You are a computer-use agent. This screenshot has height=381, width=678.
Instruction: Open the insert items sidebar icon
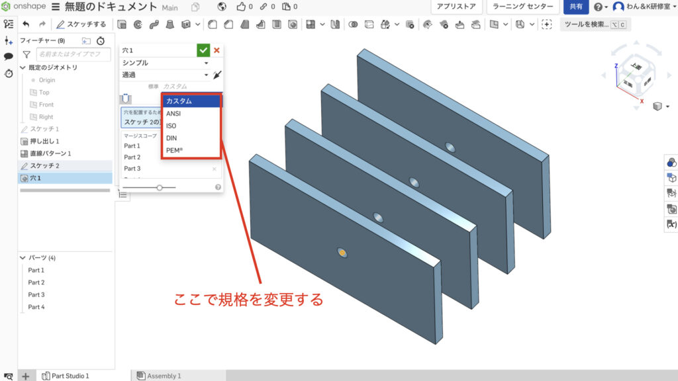coord(8,40)
